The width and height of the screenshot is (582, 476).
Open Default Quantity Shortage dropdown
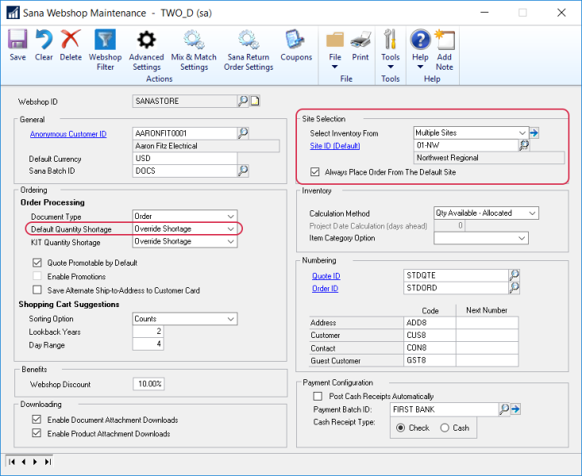point(230,228)
